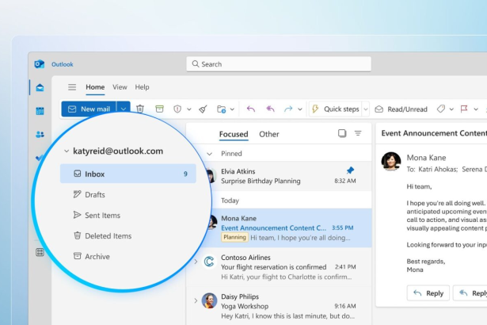Open the Forward options dropdown arrow
This screenshot has height=325, width=487.
click(299, 109)
